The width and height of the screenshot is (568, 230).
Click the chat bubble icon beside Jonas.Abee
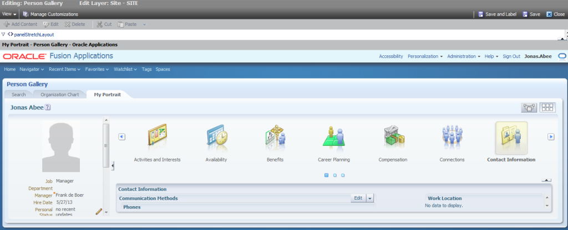(562, 56)
